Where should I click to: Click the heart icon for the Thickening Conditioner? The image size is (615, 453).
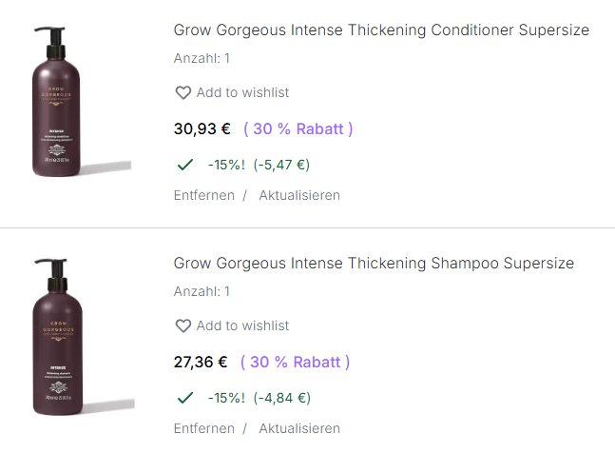tap(183, 93)
